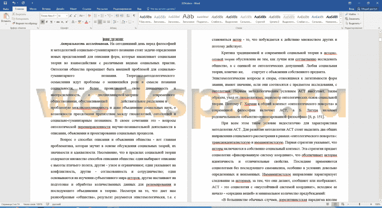Switch to the Макет tab
Screen dimensions: 382x208
point(73,9)
